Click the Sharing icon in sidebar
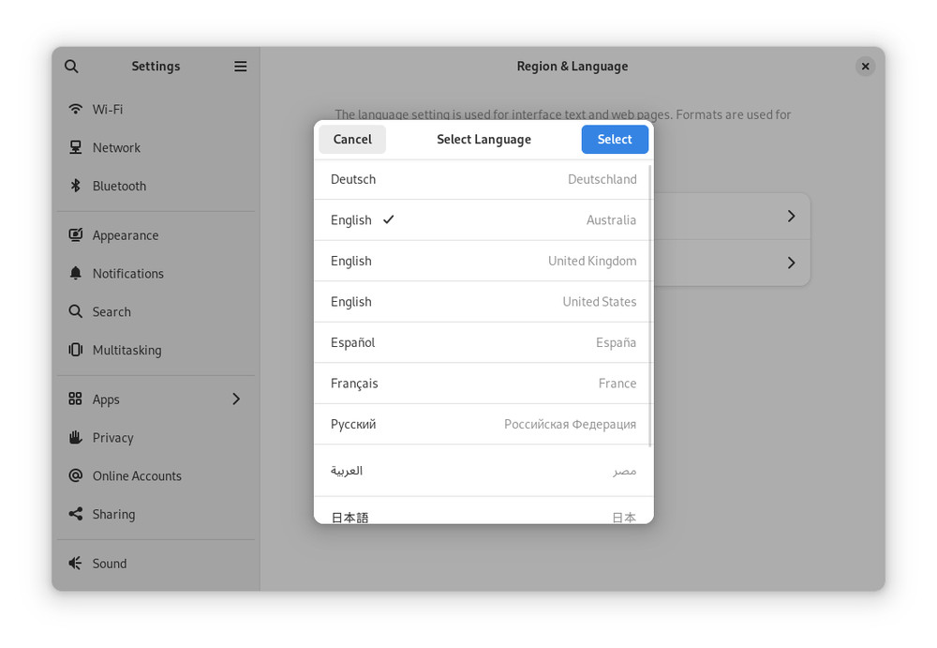937x648 pixels. pyautogui.click(x=76, y=514)
